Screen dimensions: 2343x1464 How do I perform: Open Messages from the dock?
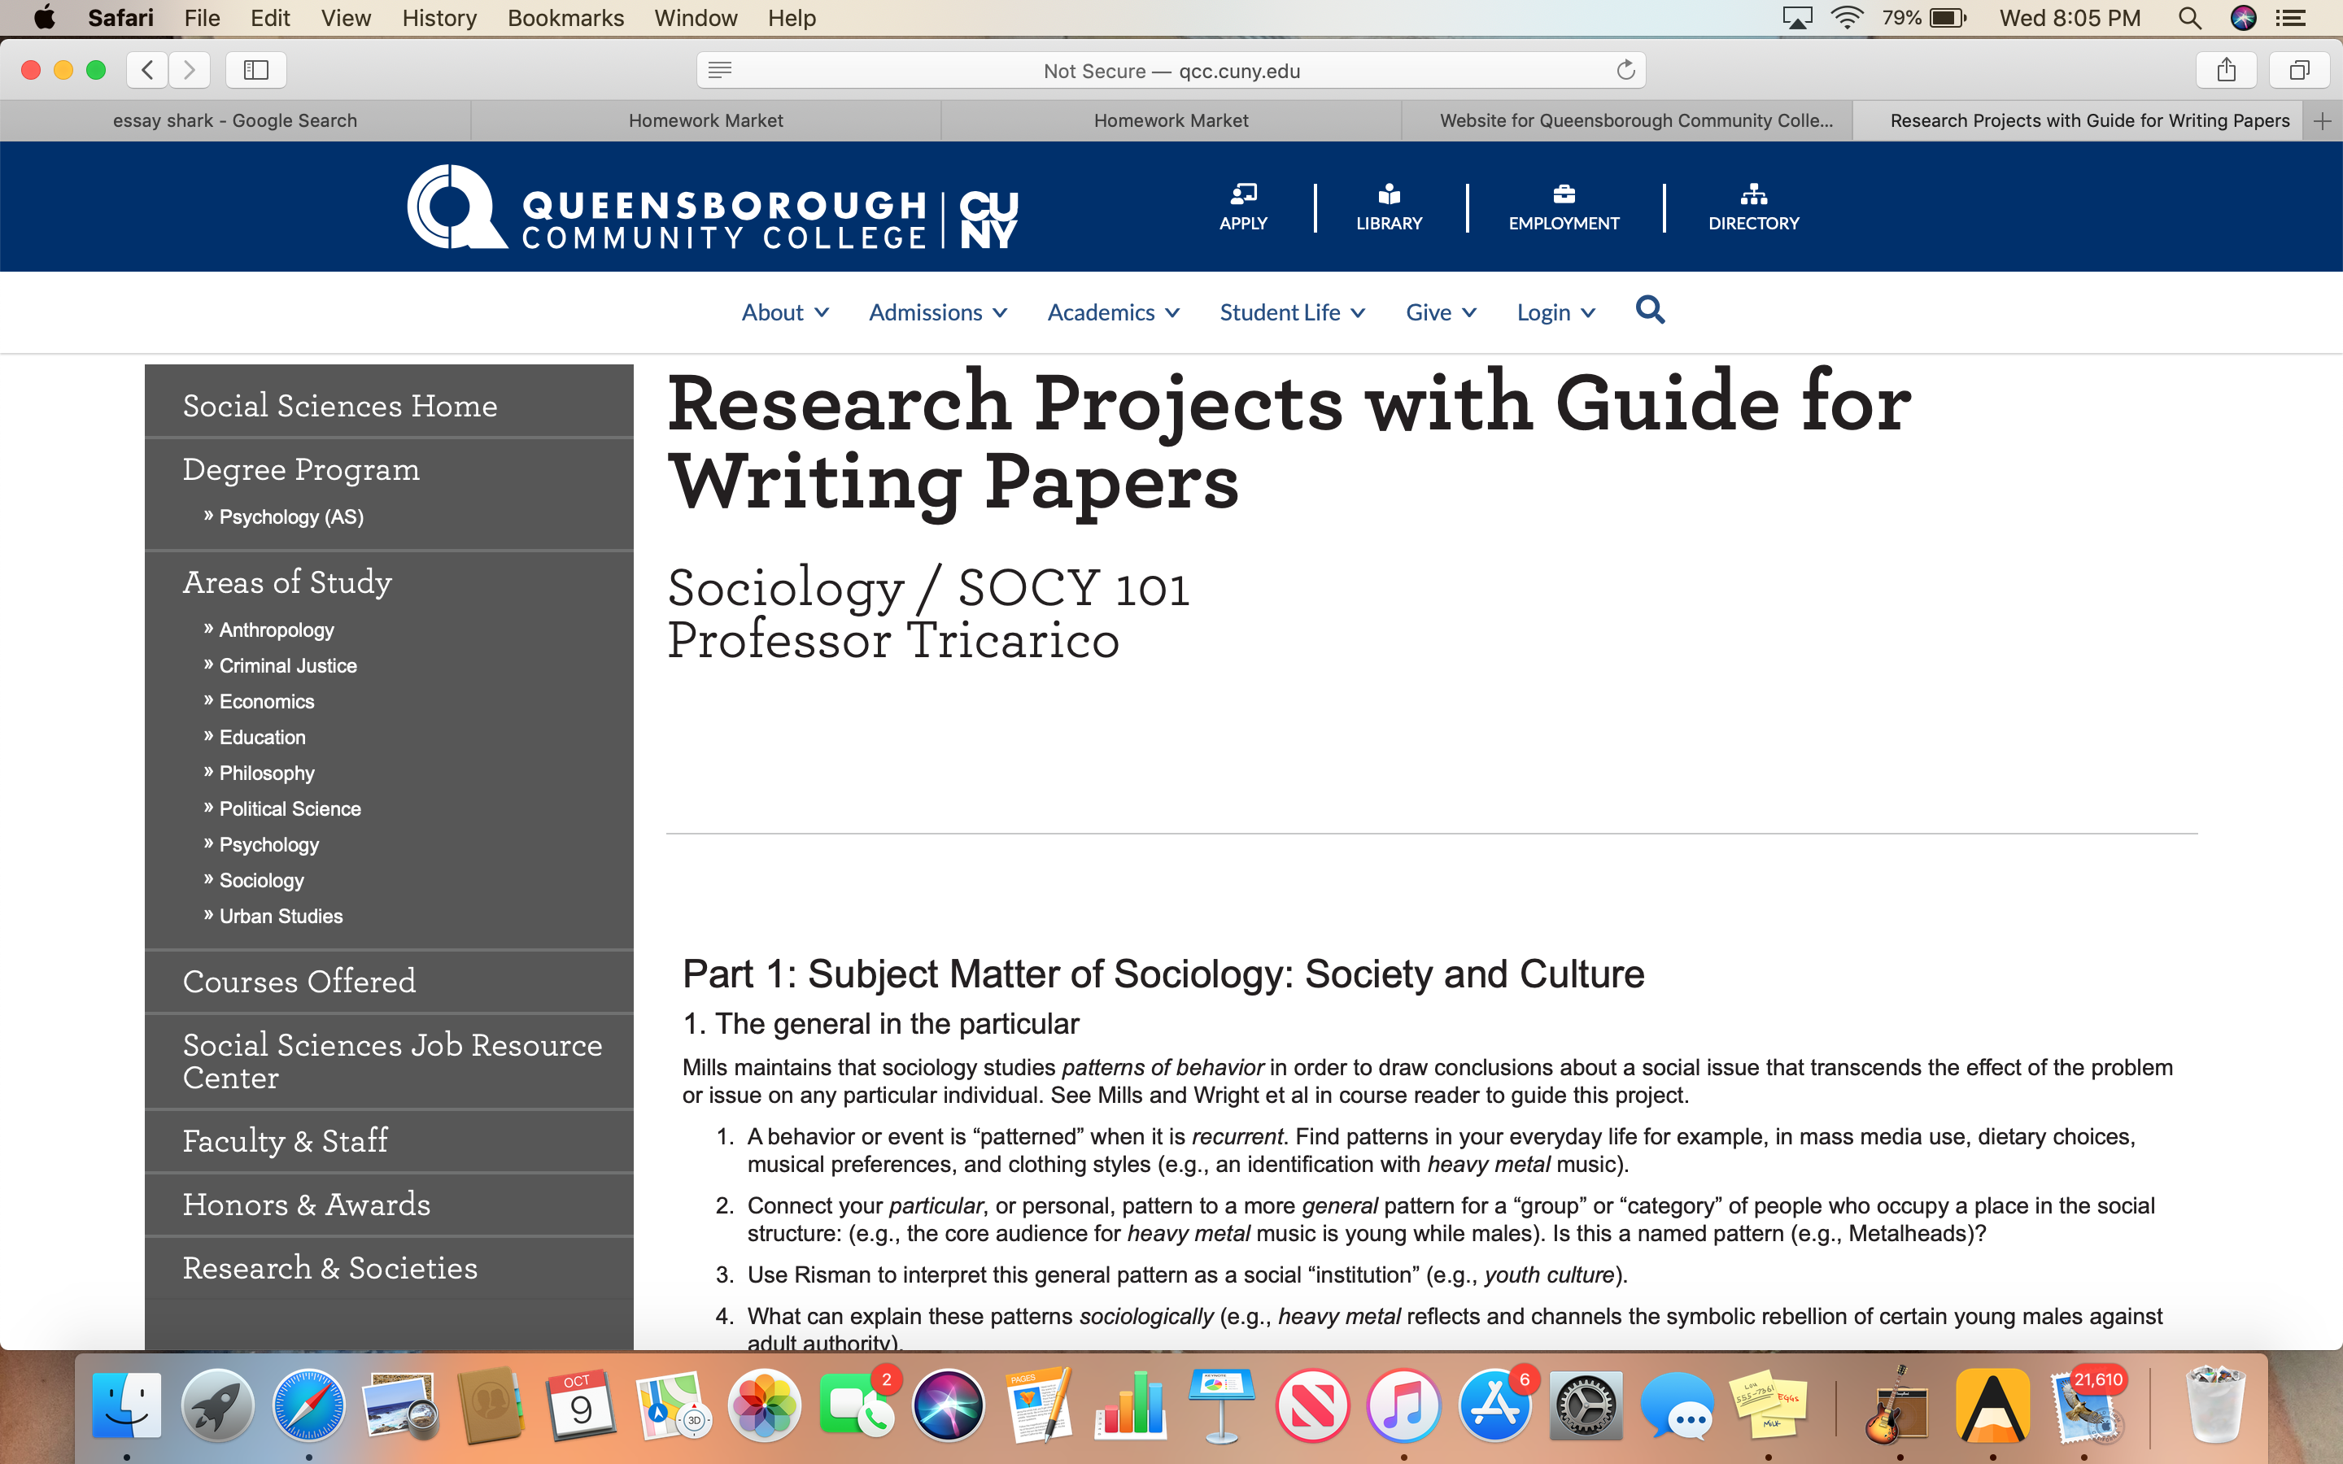[1677, 1405]
